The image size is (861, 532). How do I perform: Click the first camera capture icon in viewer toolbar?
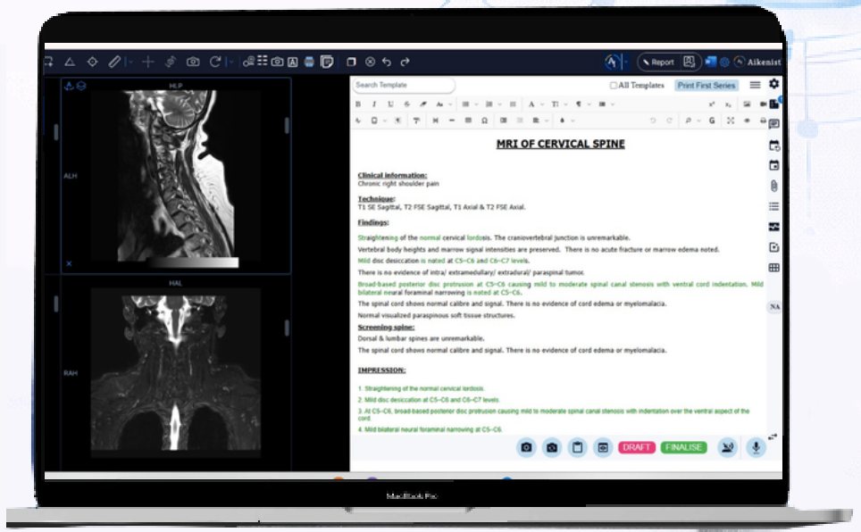click(193, 62)
